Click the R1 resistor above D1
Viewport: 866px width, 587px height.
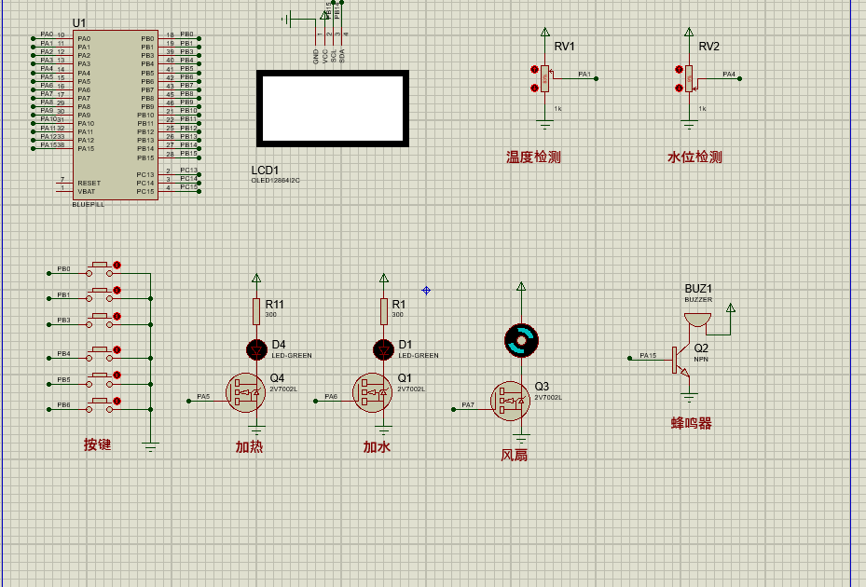point(383,311)
